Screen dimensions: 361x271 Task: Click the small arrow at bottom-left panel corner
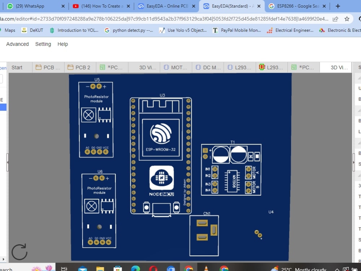(4, 259)
